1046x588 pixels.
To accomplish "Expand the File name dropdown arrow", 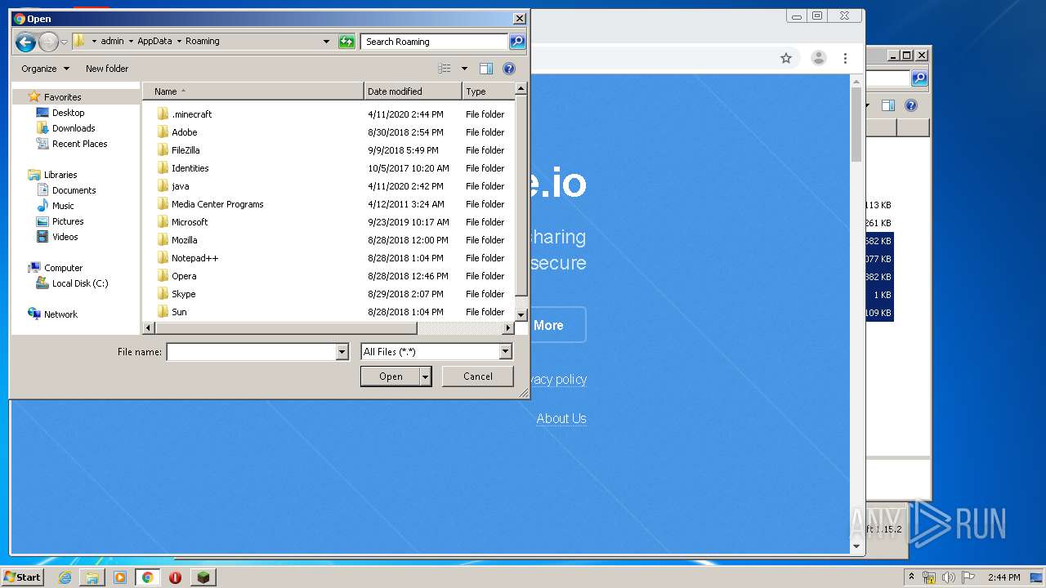I will (x=342, y=352).
